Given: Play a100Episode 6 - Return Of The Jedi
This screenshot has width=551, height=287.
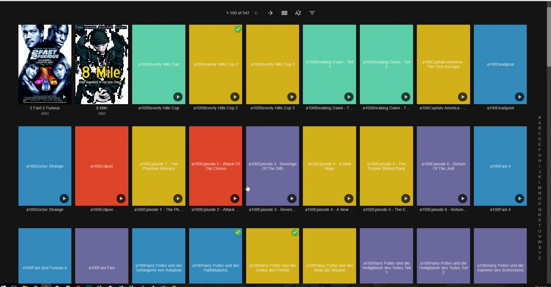Looking at the screenshot, I should tap(462, 198).
